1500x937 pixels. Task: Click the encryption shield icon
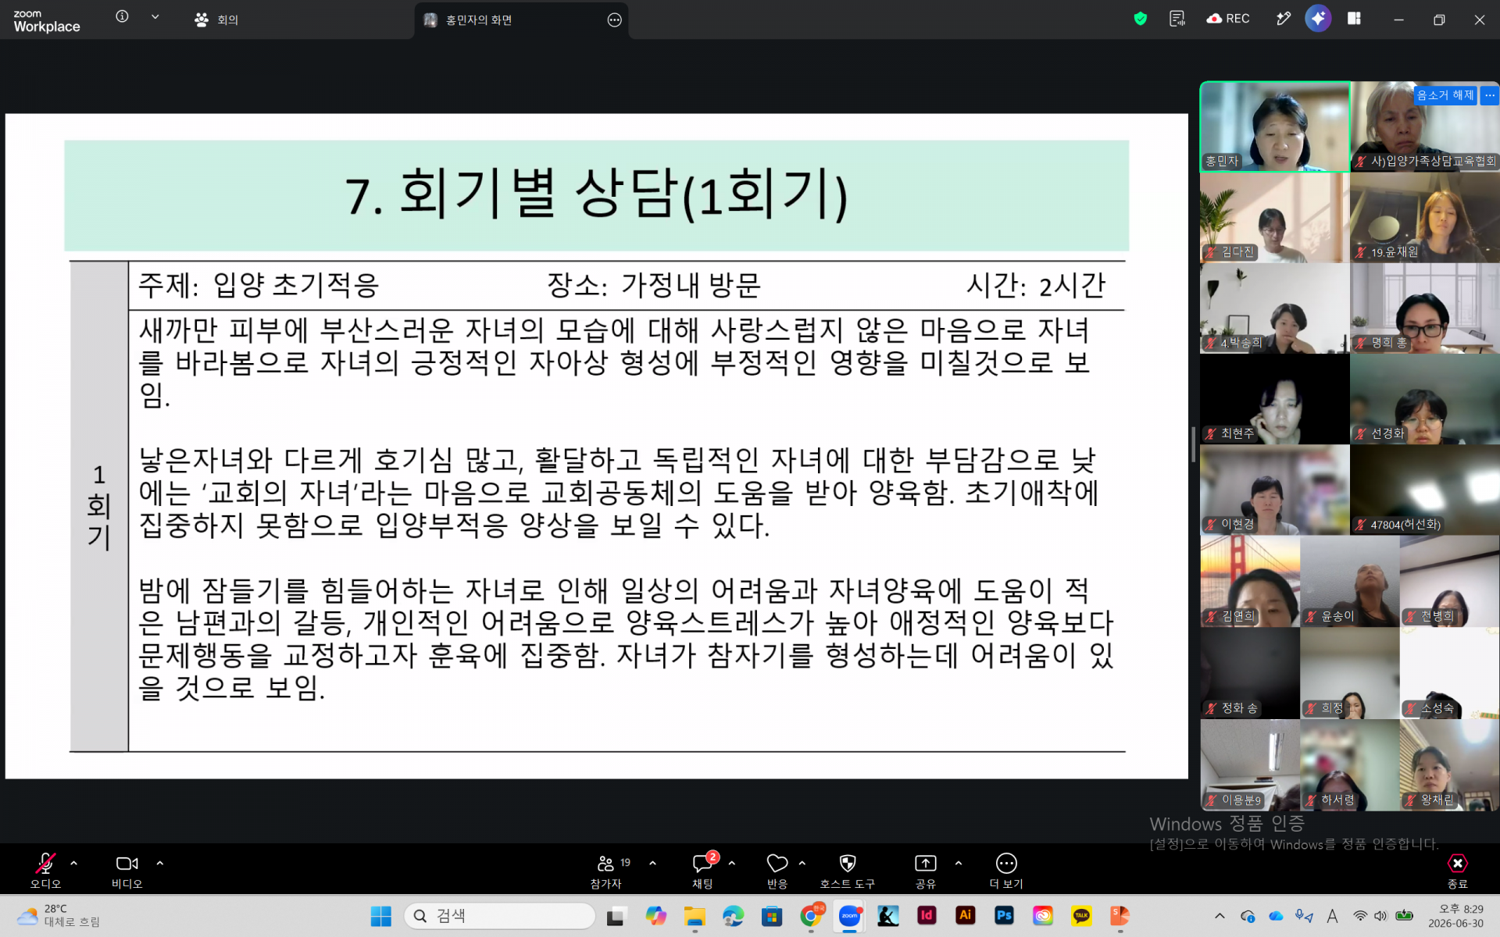point(1141,19)
